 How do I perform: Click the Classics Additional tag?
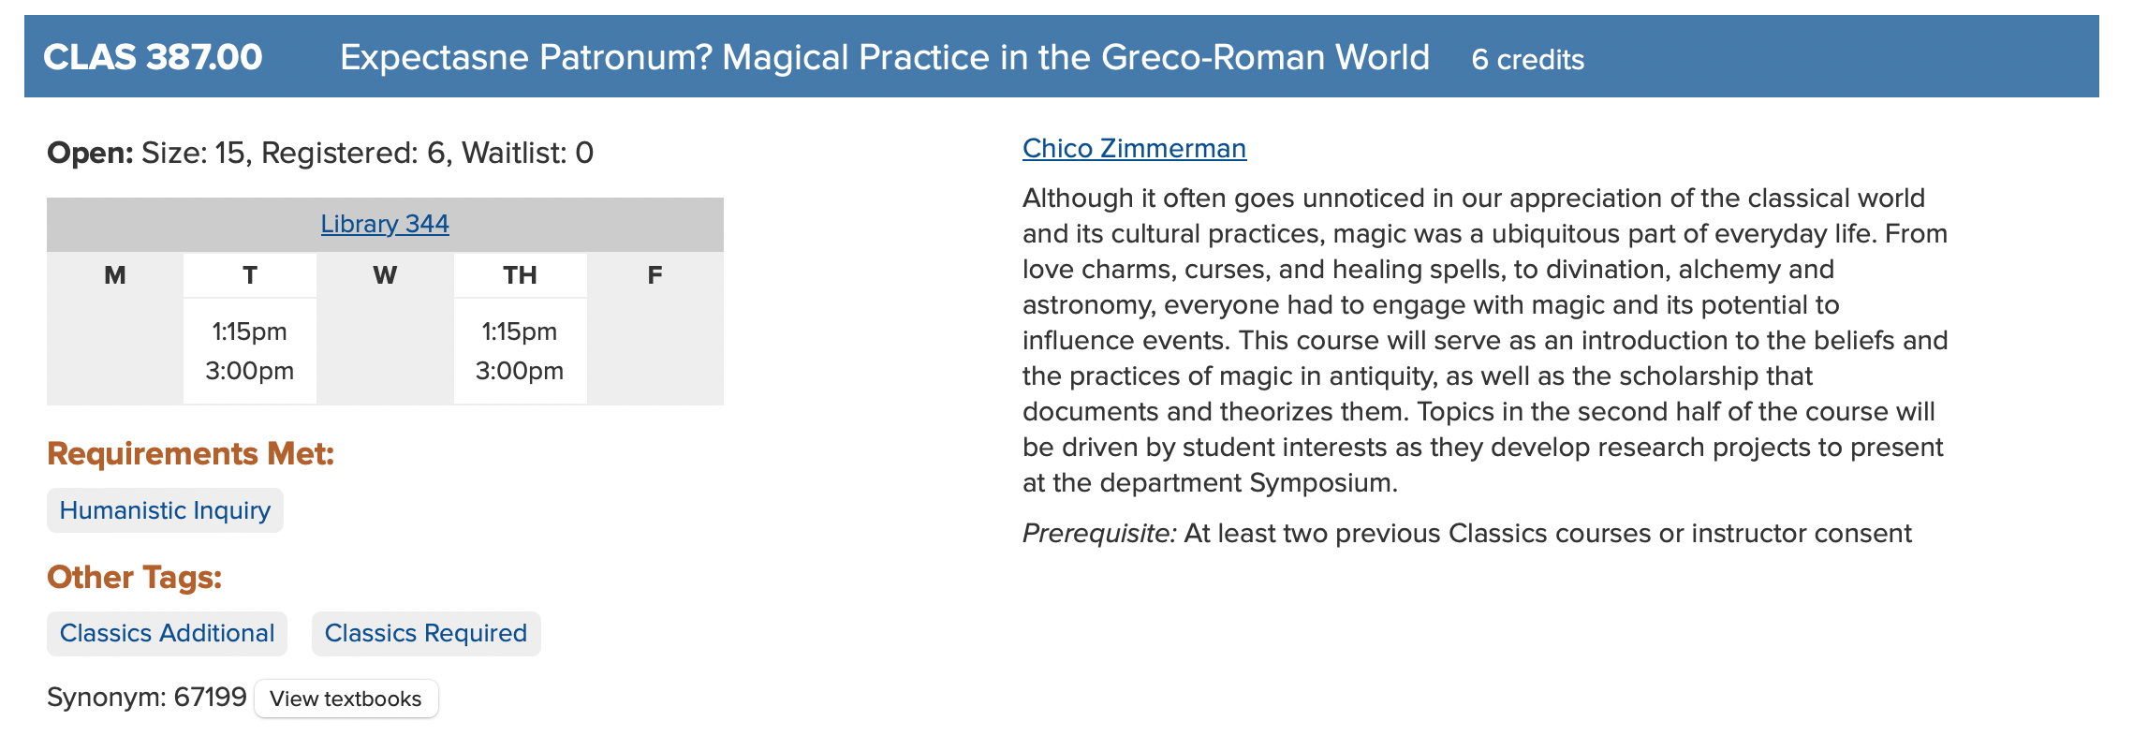[167, 634]
